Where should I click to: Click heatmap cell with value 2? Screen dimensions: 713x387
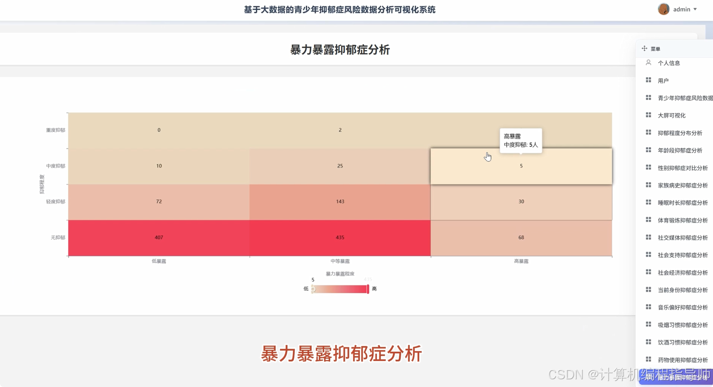340,130
